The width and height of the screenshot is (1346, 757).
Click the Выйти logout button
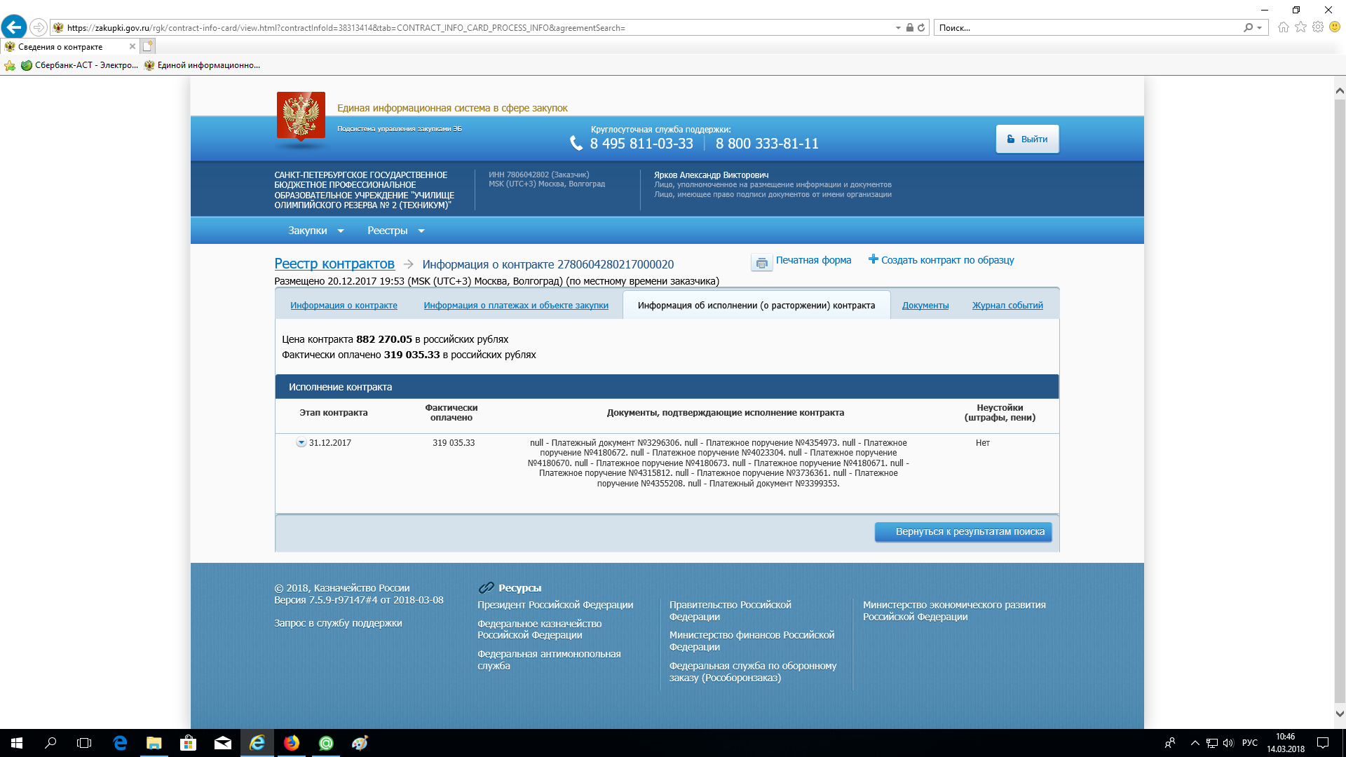pos(1027,139)
